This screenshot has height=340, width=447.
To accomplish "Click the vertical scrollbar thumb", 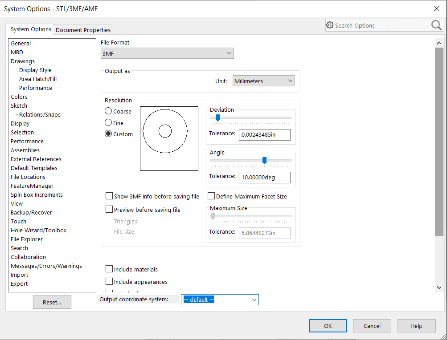I will (x=439, y=142).
